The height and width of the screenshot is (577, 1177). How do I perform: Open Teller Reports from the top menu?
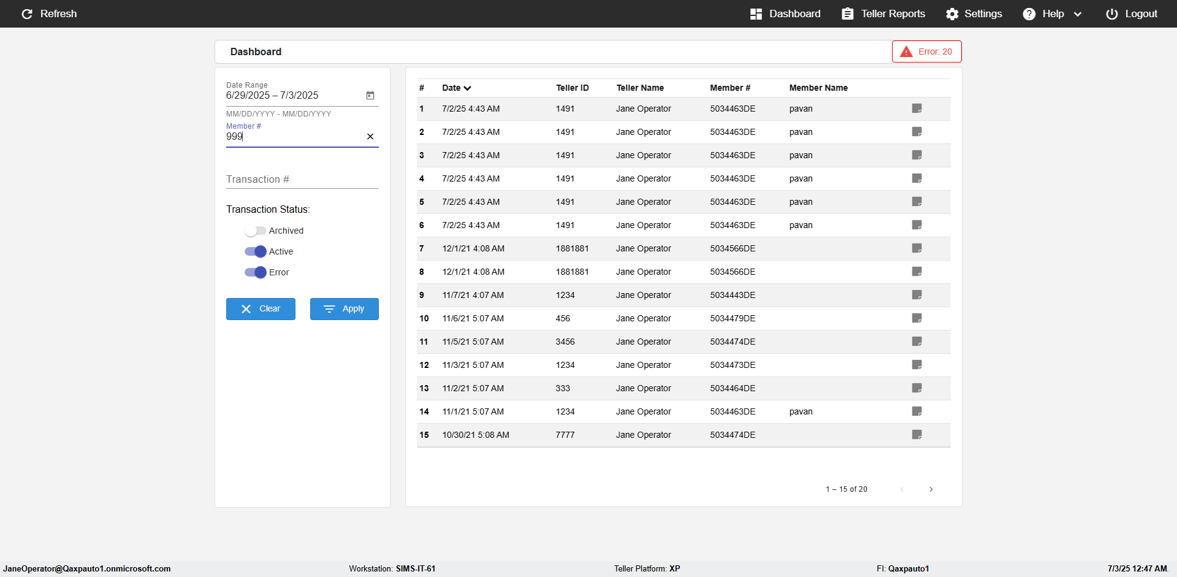(x=883, y=13)
